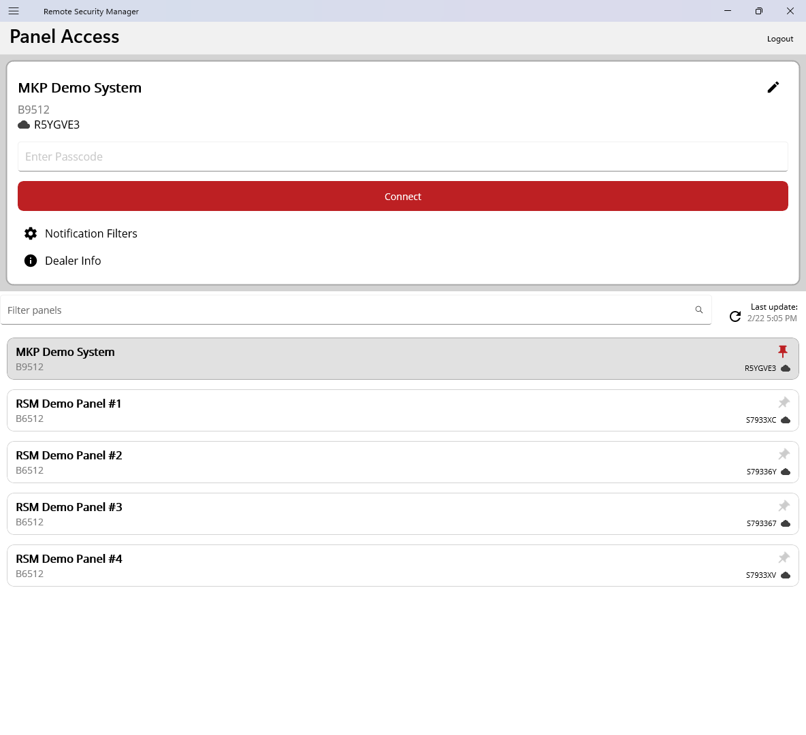Click the S7933XC cloud ID text

point(761,421)
